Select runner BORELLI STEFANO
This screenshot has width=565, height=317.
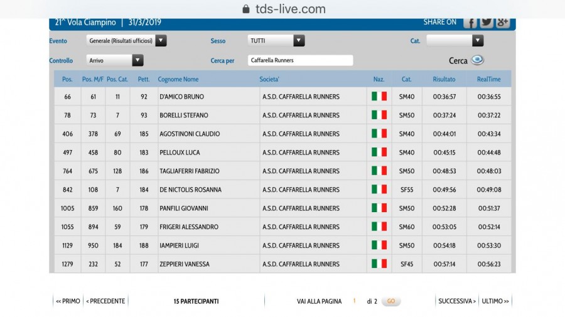click(184, 116)
